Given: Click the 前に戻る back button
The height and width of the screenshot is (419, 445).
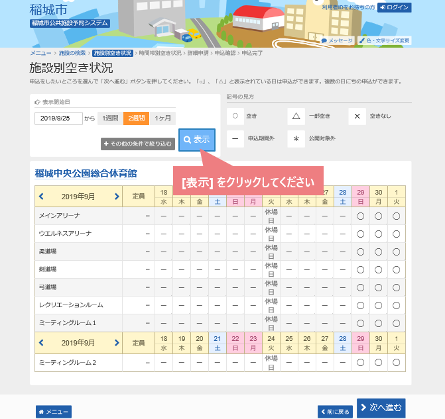Looking at the screenshot, I should coord(335,412).
